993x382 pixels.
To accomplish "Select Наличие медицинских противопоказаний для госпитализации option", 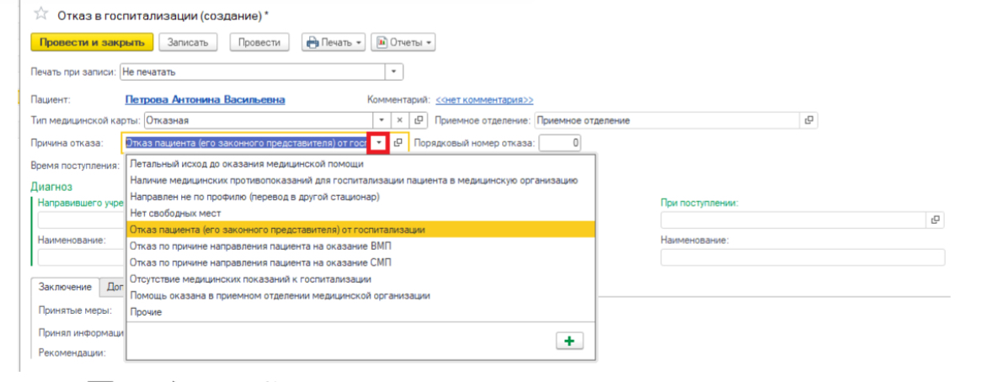I will pyautogui.click(x=361, y=180).
